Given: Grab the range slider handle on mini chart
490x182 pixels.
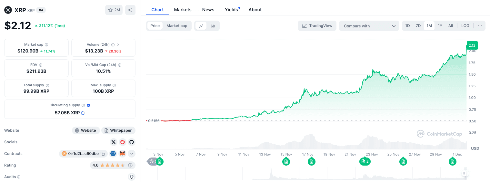Looking at the screenshot, I should [x=465, y=173].
